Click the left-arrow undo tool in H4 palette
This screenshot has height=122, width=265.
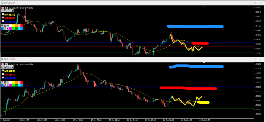pos(8,26)
